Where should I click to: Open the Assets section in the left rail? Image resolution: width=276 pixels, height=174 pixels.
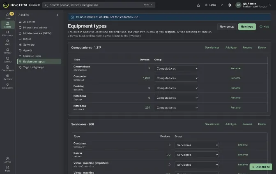tap(7, 25)
